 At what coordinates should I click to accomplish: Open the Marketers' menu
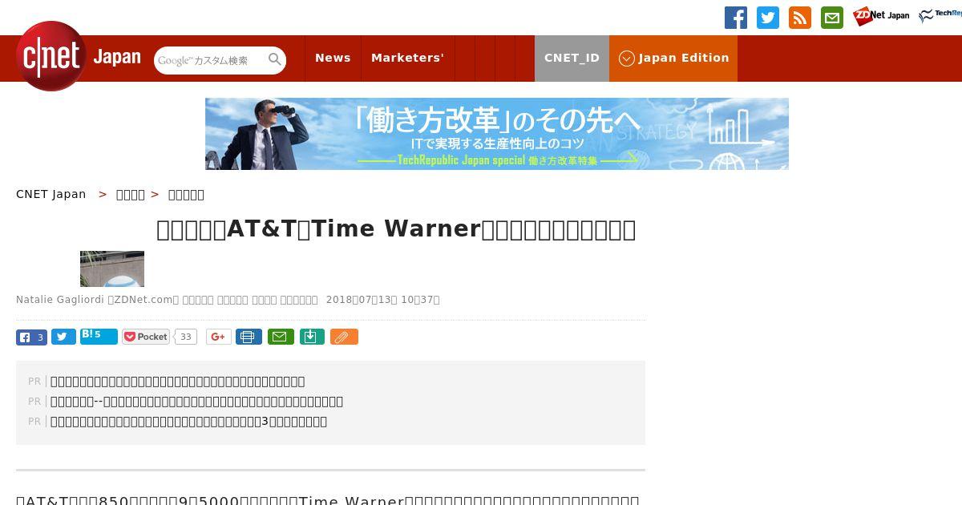coord(407,58)
